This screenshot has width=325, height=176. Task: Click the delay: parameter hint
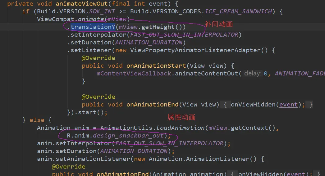click(253, 74)
